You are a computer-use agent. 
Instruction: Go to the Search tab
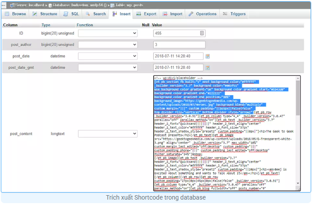coord(96,14)
